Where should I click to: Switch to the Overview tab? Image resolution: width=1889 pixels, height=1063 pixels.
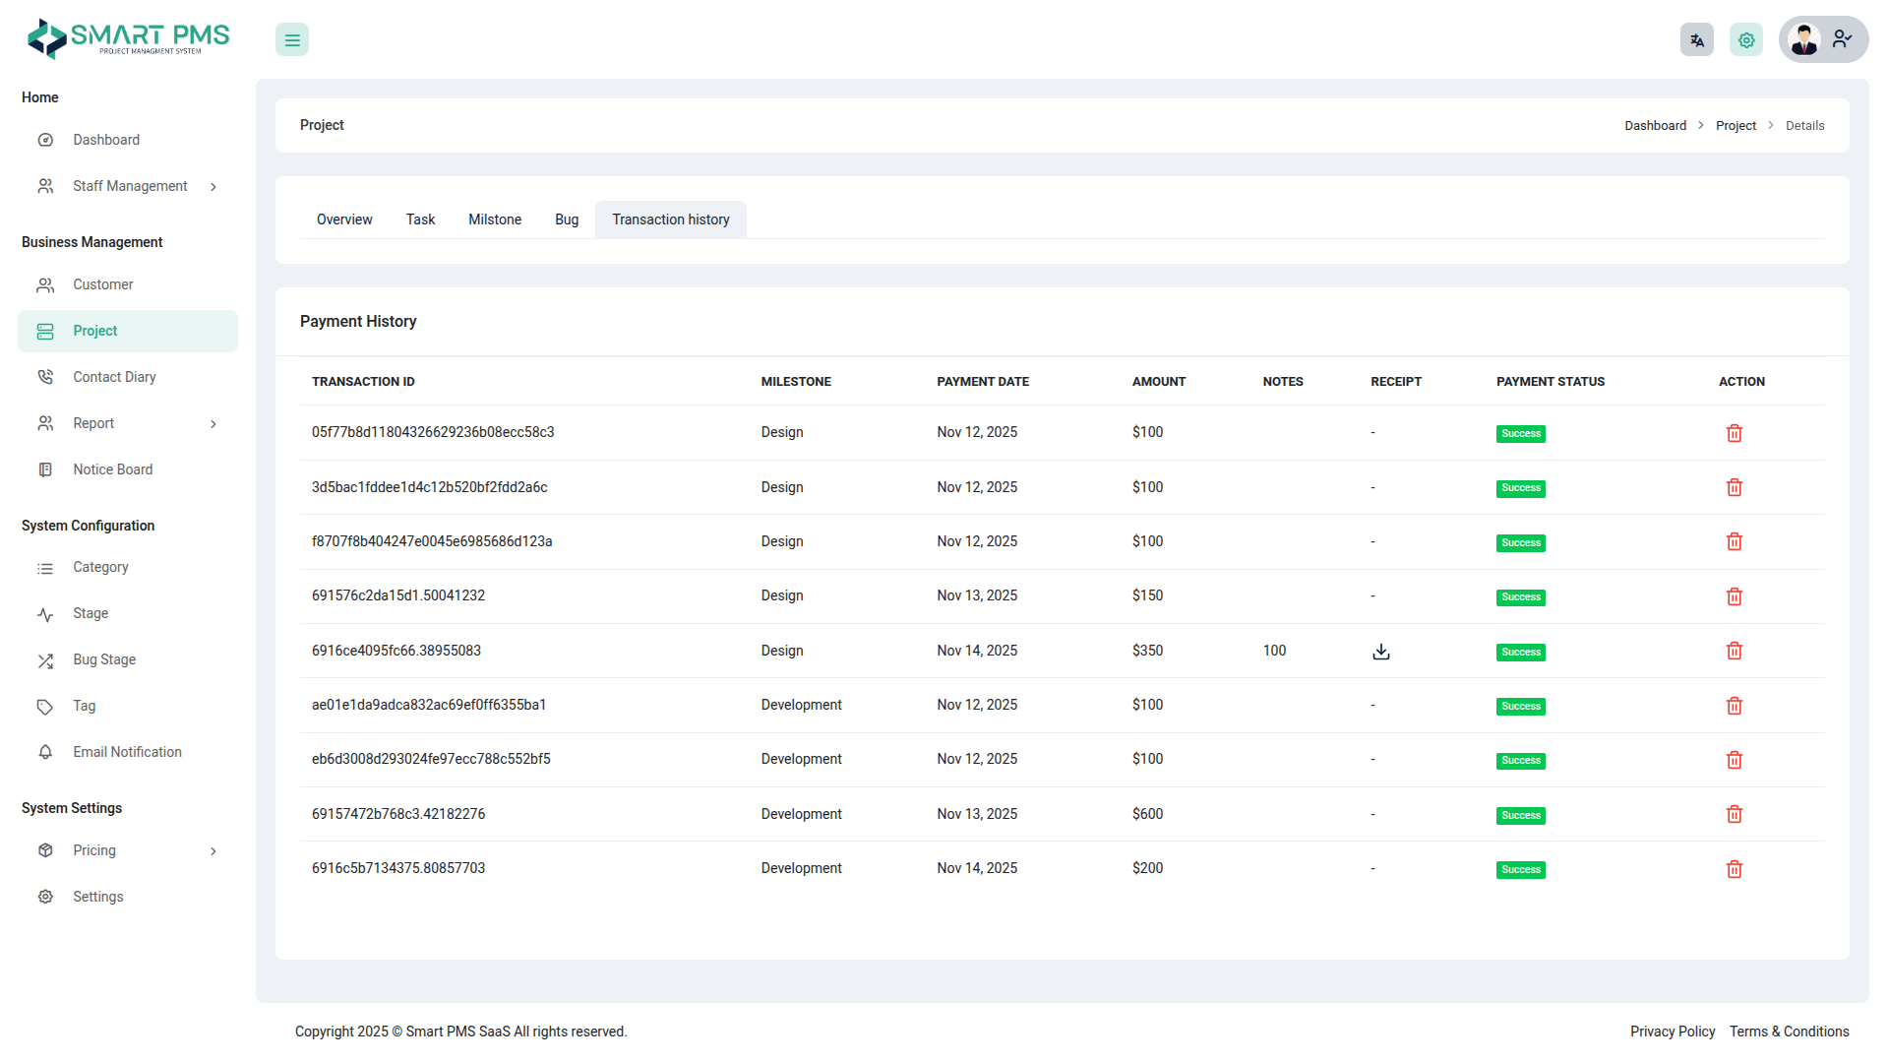click(x=344, y=219)
